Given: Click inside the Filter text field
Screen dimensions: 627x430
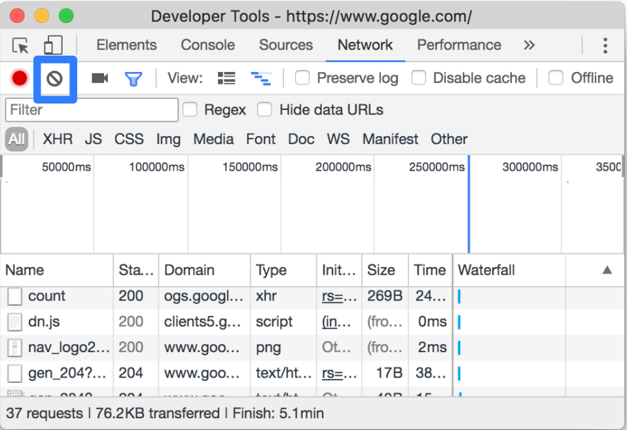Looking at the screenshot, I should (x=92, y=109).
